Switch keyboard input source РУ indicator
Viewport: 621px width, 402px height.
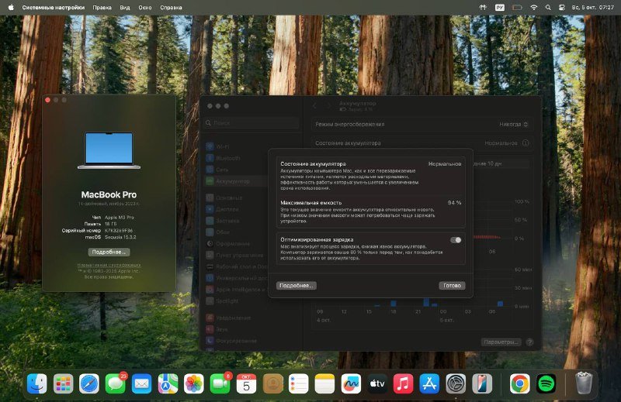click(500, 7)
